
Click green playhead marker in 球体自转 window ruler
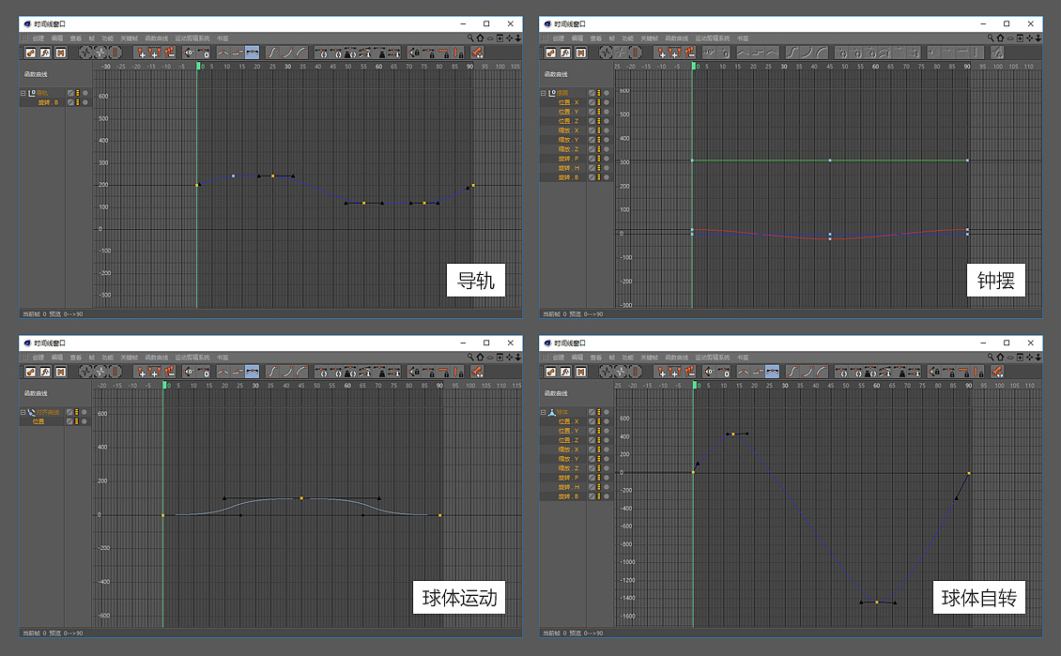click(x=694, y=386)
